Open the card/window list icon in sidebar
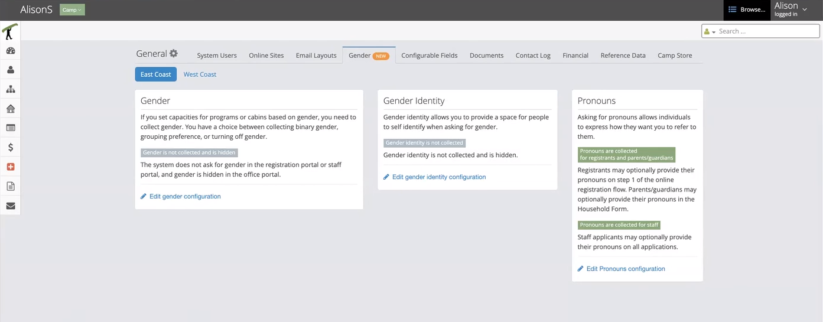Screen dimensions: 823x322 (x=11, y=128)
